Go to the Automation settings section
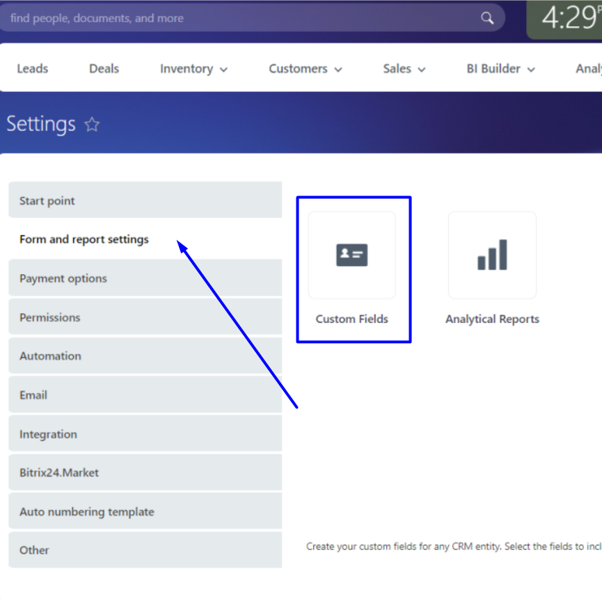The width and height of the screenshot is (602, 599). click(145, 356)
